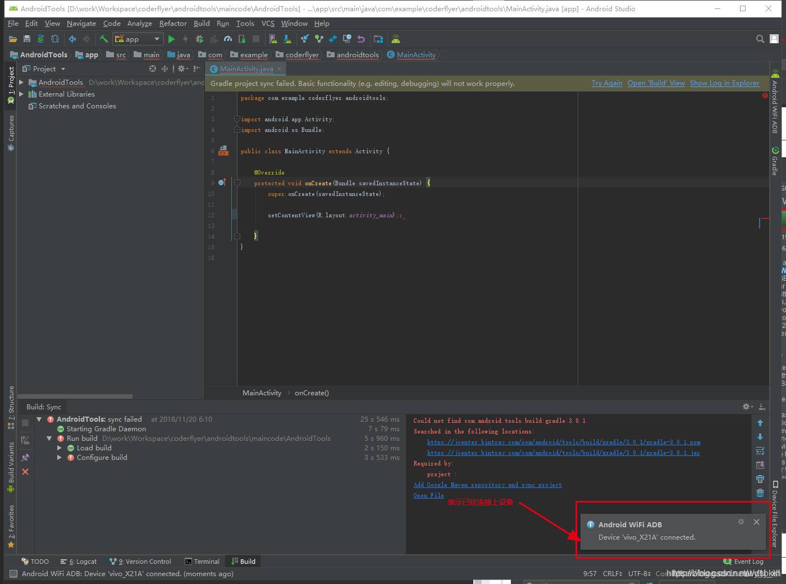Click the up arrow in build output
The image size is (786, 584).
760,423
